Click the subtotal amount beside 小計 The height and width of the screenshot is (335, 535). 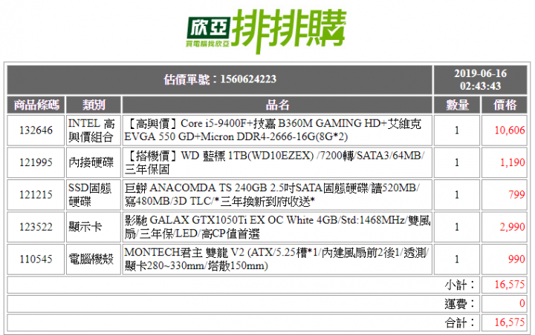[x=510, y=285]
